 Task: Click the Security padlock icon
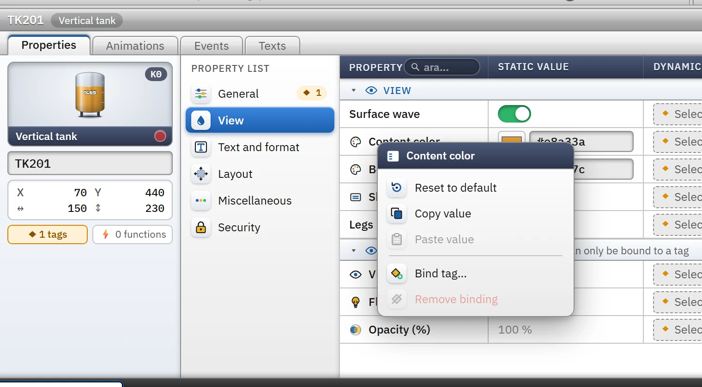(x=201, y=227)
